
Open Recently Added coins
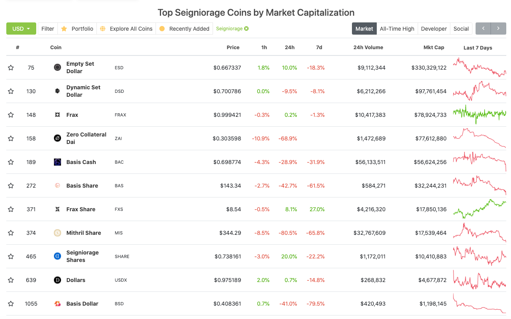[x=184, y=29]
